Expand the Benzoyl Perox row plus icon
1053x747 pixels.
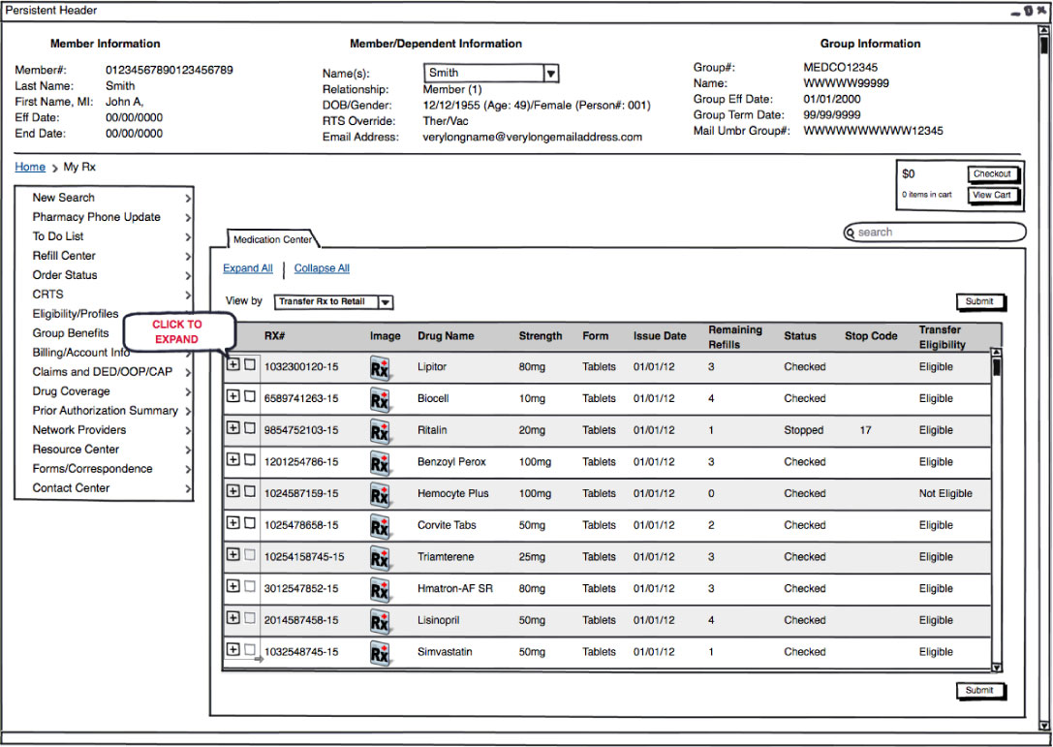pyautogui.click(x=233, y=459)
